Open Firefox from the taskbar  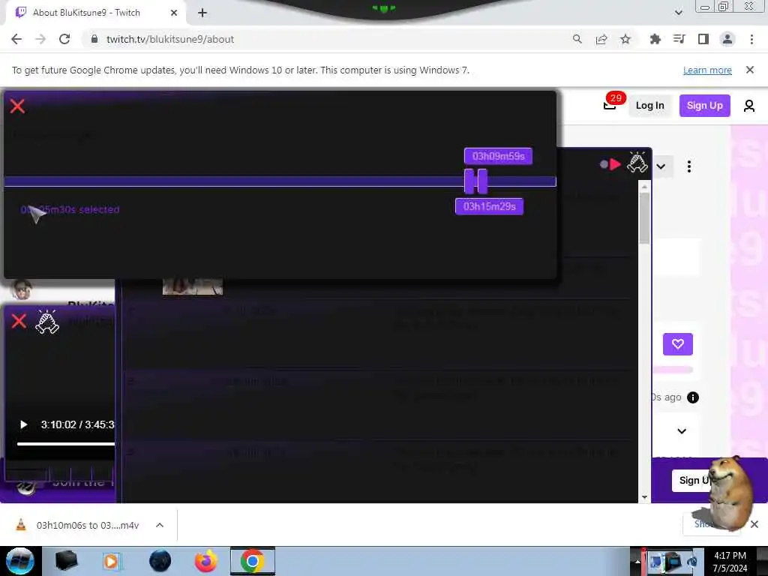[206, 561]
